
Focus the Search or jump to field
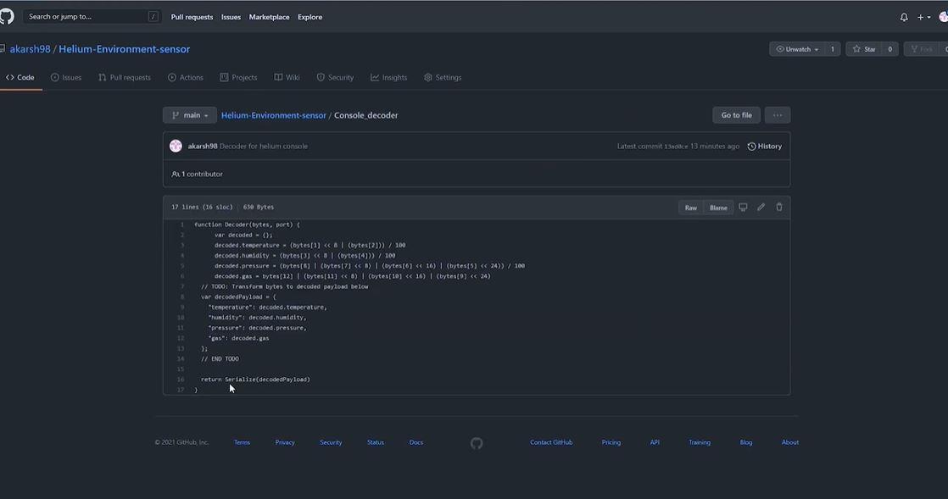tap(92, 16)
